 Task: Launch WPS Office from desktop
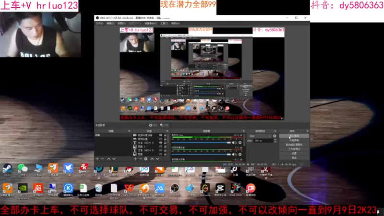pos(129,189)
